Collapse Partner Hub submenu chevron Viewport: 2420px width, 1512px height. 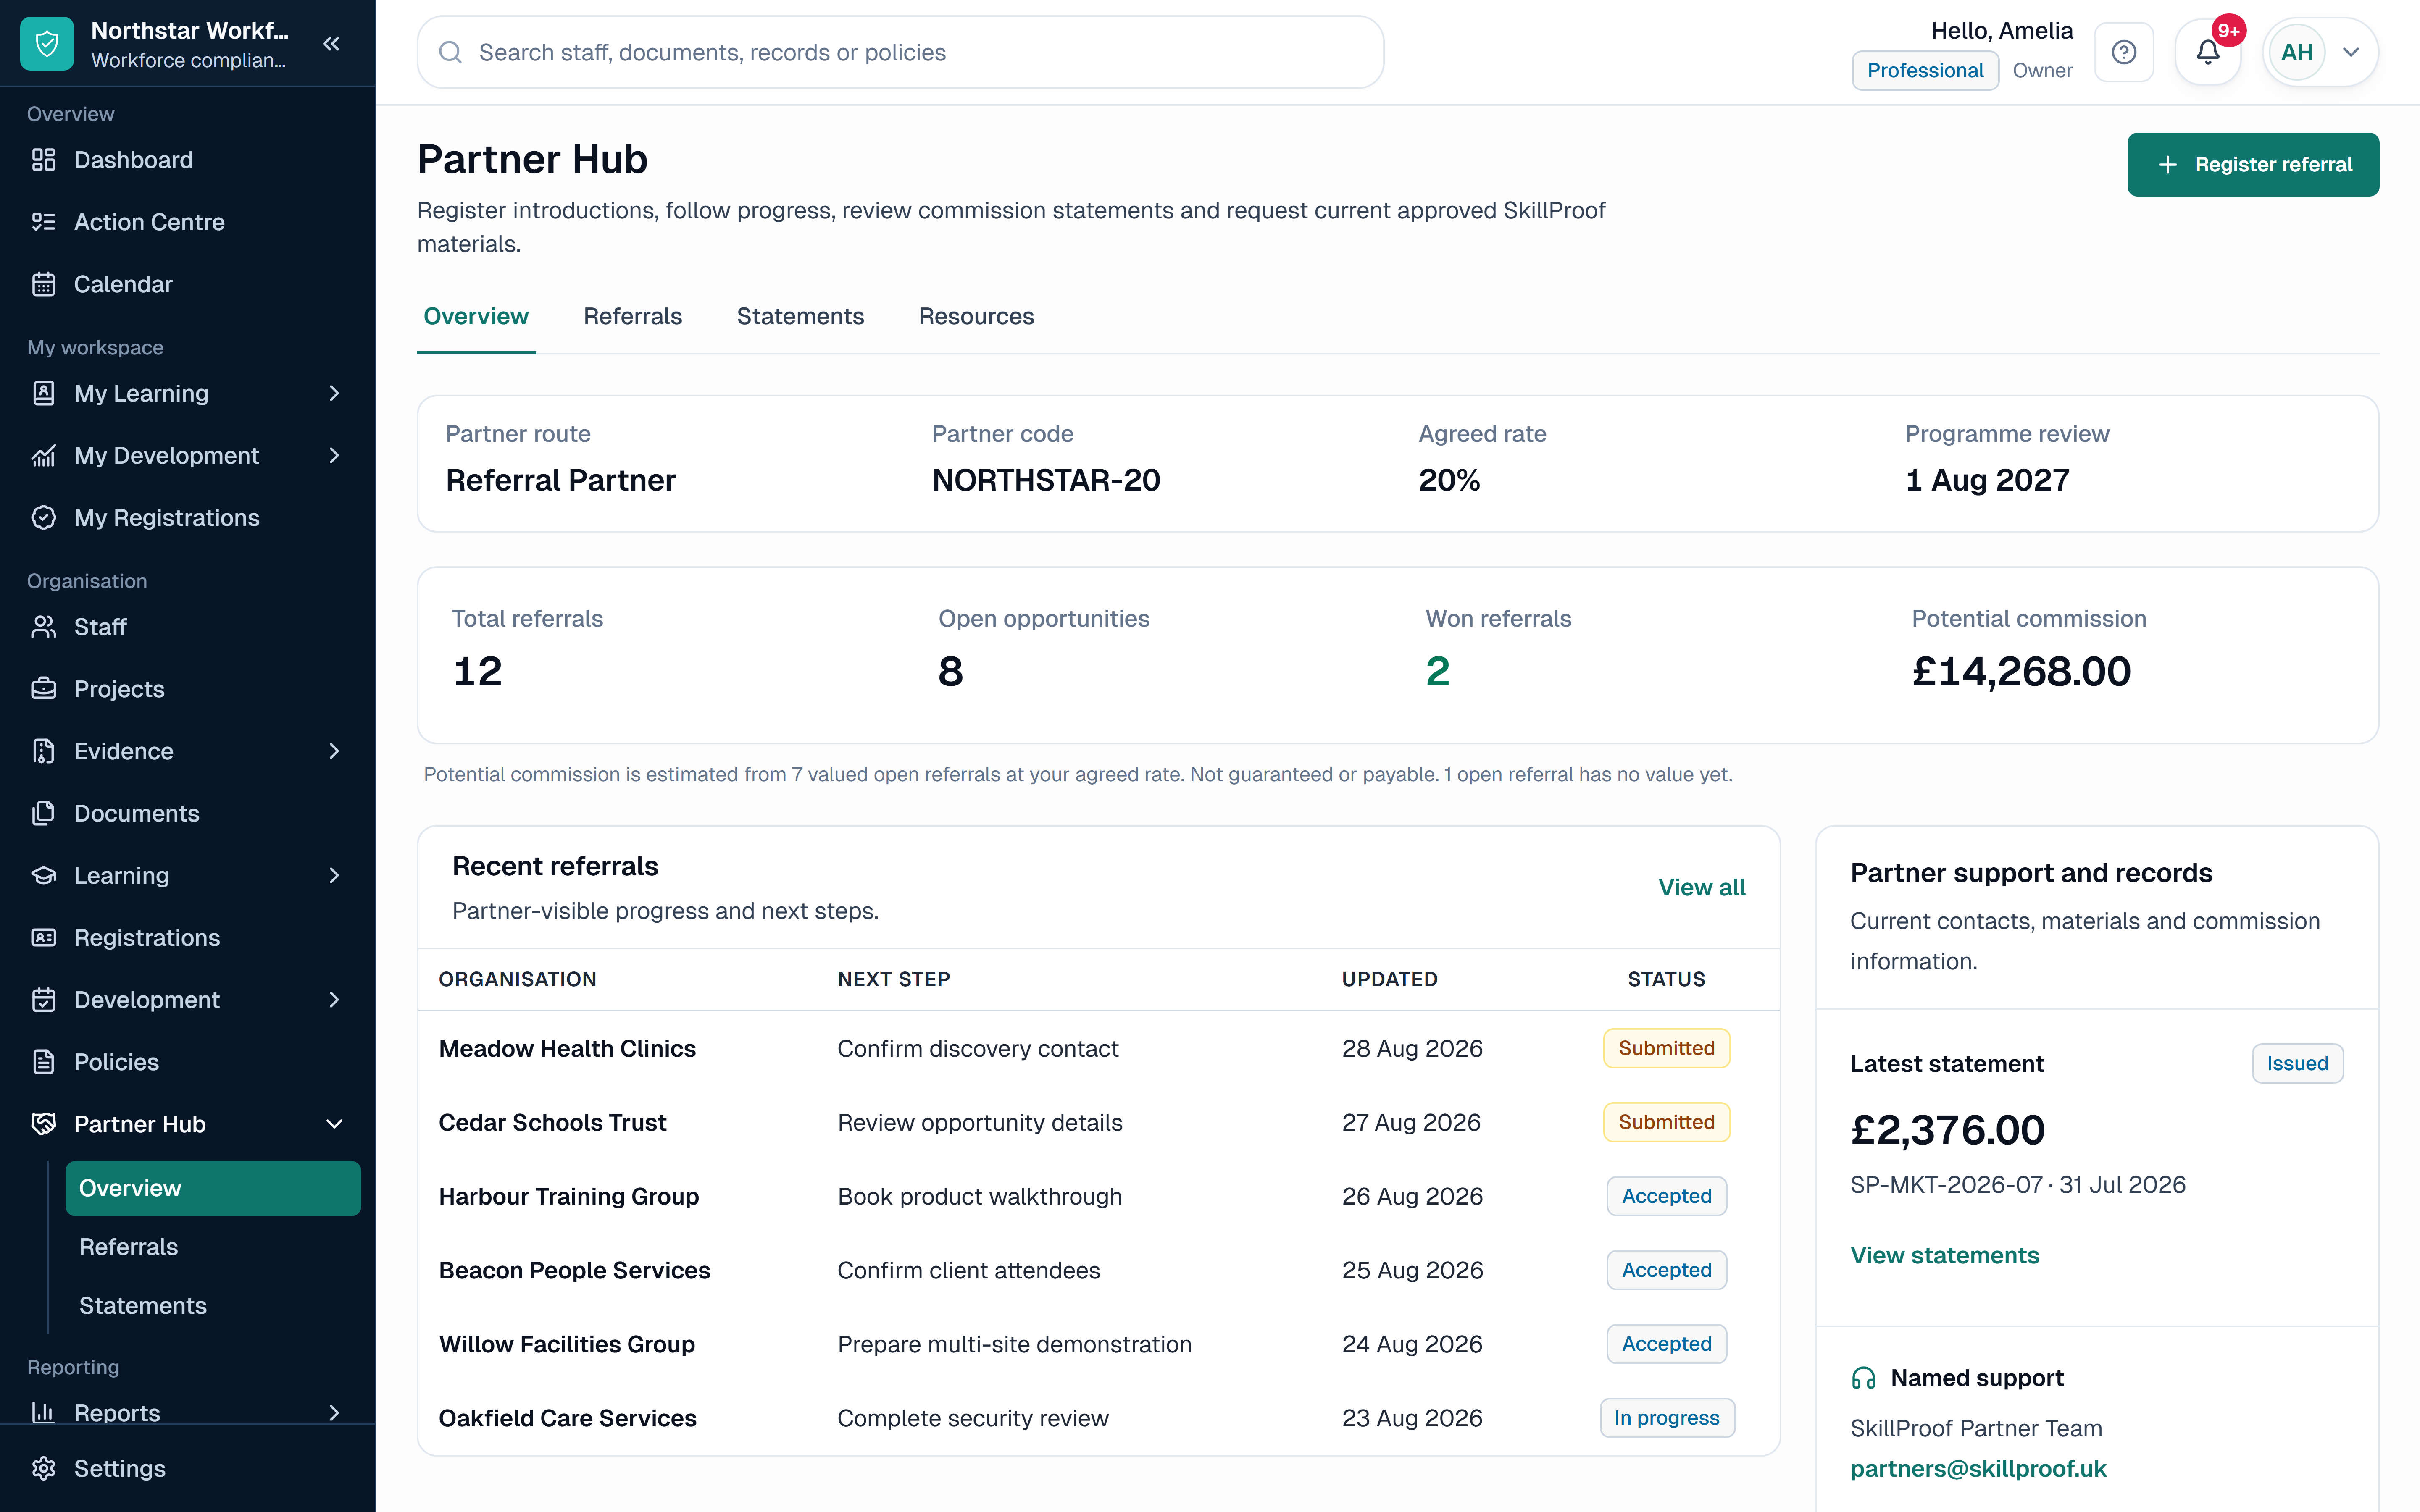[x=334, y=1124]
